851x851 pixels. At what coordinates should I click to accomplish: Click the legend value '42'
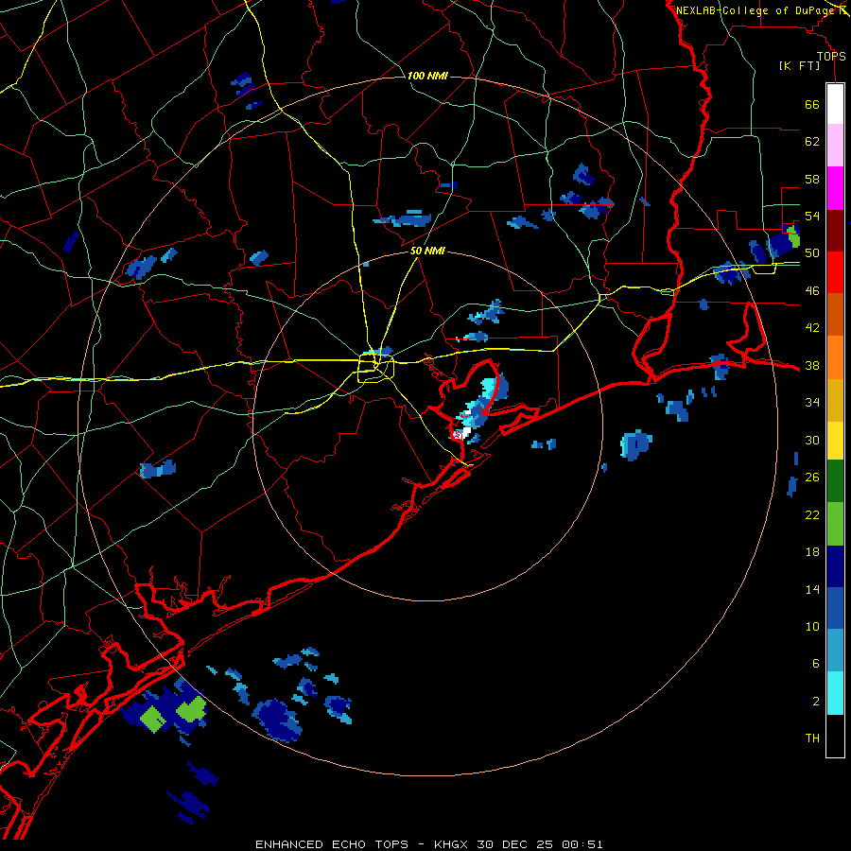[x=812, y=328]
